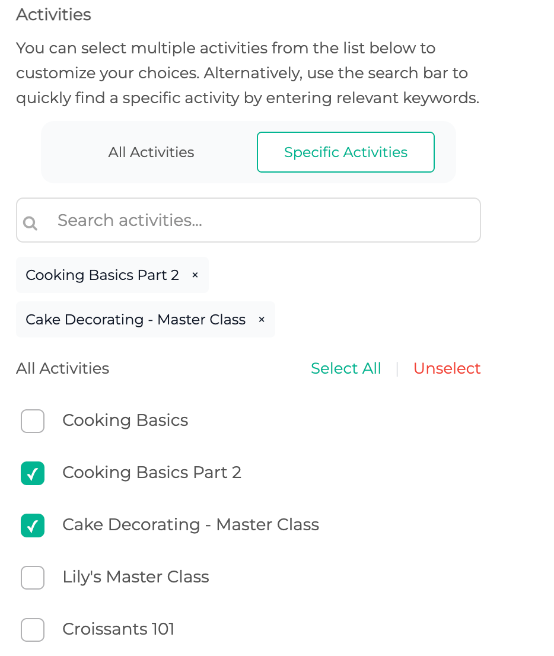This screenshot has height=656, width=554.
Task: Click the Select All link
Action: tap(346, 368)
